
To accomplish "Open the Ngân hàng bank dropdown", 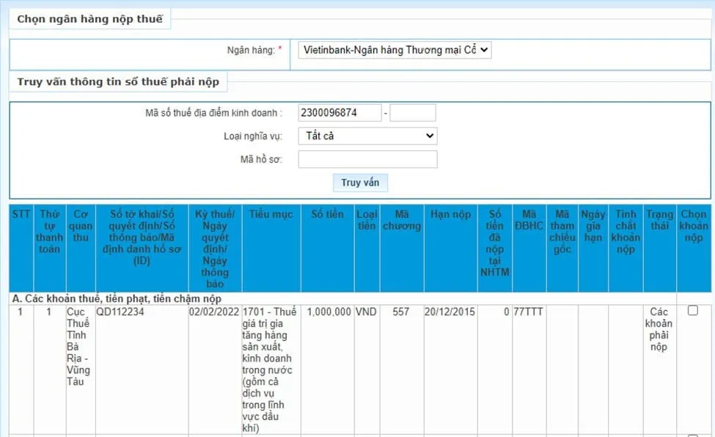I will (395, 50).
